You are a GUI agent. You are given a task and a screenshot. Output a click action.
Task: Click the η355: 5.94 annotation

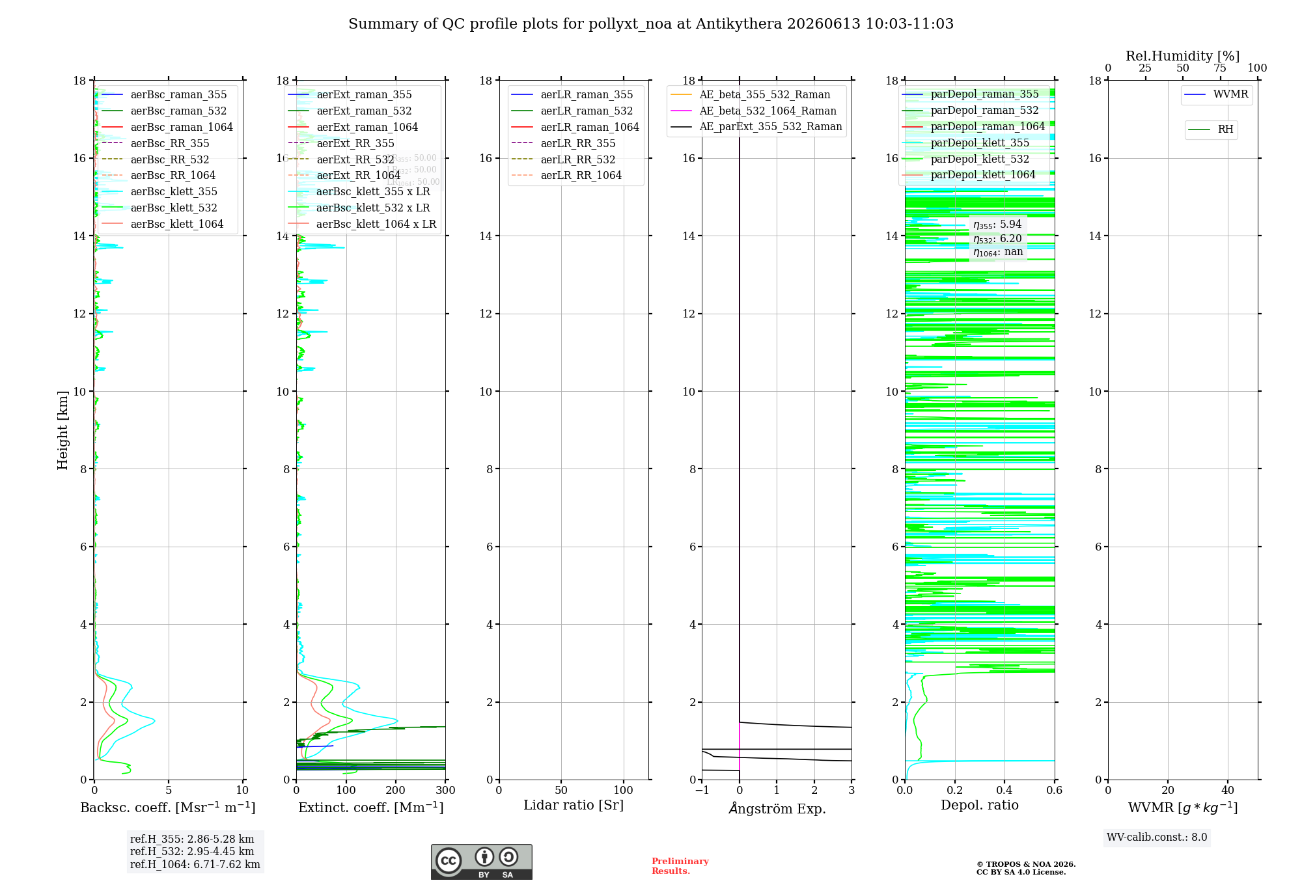pos(997,225)
